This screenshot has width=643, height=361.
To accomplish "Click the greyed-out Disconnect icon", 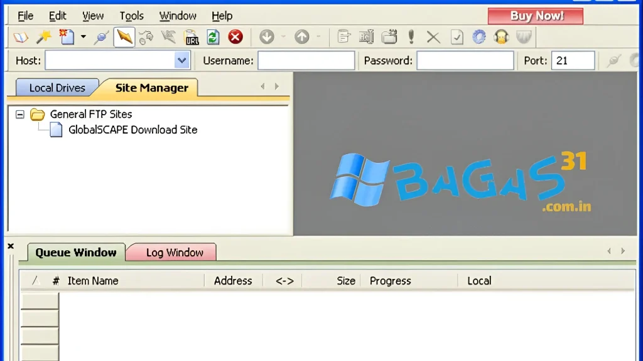I will [x=168, y=37].
